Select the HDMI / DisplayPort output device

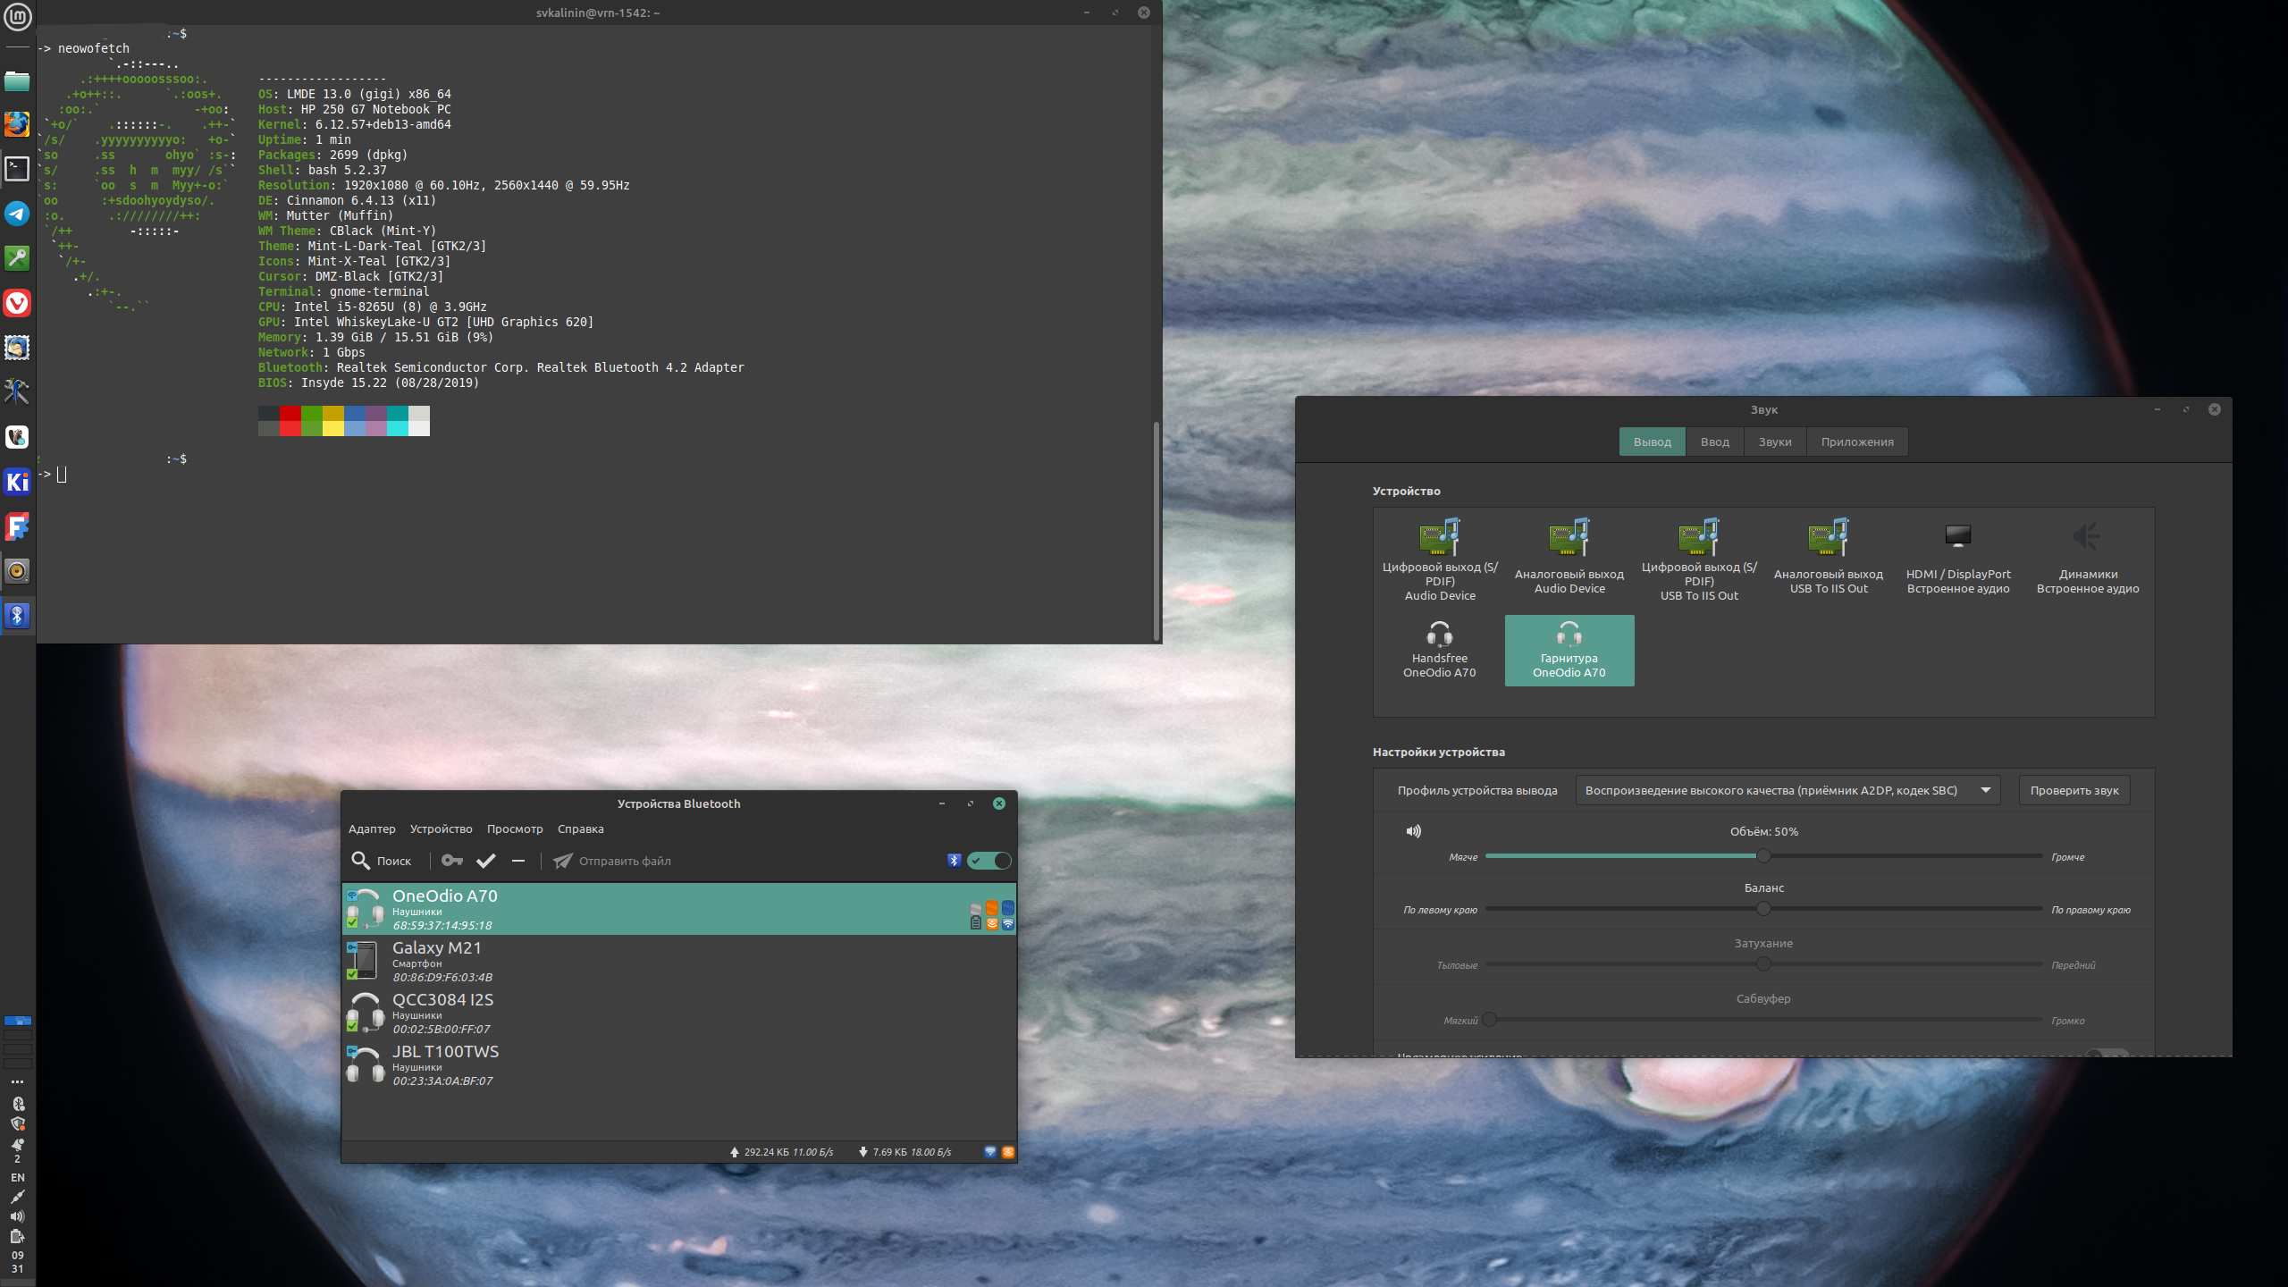coord(1957,556)
